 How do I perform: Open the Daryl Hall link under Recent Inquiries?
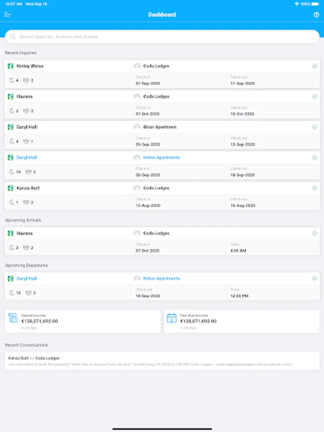pyautogui.click(x=27, y=157)
